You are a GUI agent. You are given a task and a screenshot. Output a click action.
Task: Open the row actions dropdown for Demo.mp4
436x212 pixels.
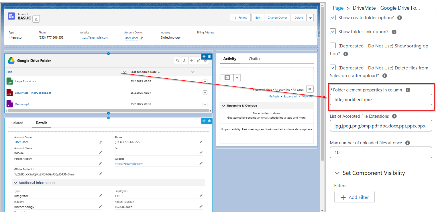[x=205, y=104]
